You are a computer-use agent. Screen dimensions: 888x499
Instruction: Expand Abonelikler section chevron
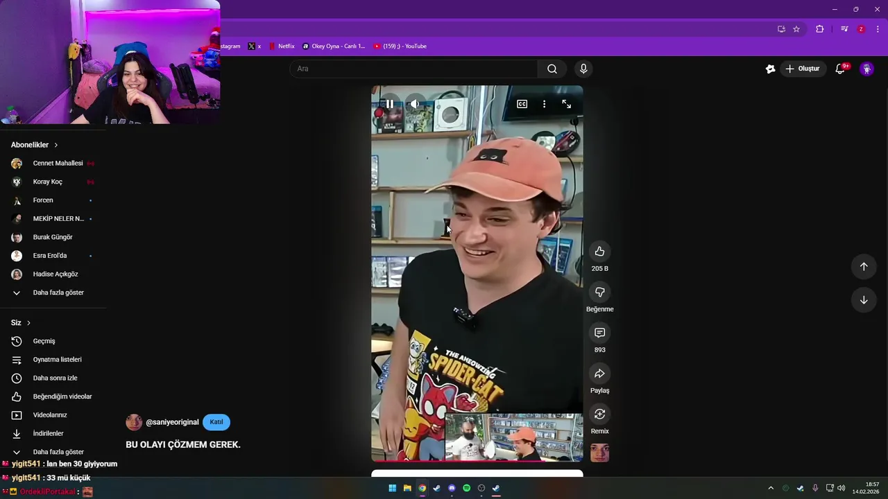pos(55,145)
